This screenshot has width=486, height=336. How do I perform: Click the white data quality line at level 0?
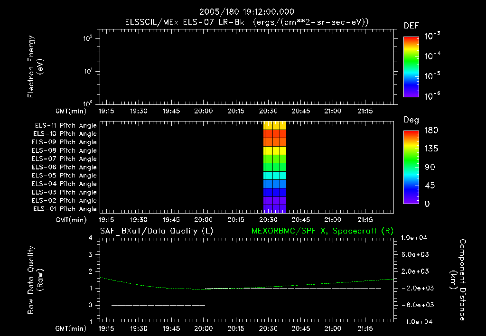158,305
